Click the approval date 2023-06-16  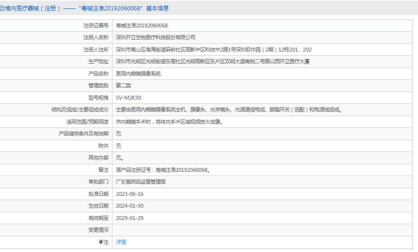click(129, 194)
